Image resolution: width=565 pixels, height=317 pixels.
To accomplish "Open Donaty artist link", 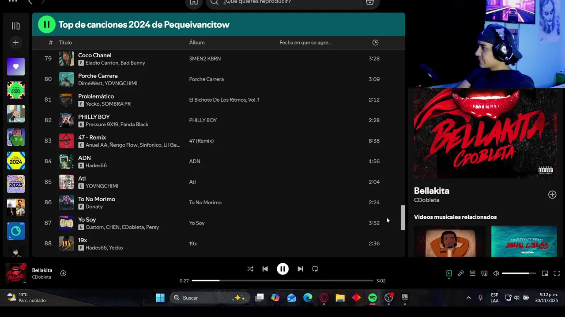I will pyautogui.click(x=94, y=207).
